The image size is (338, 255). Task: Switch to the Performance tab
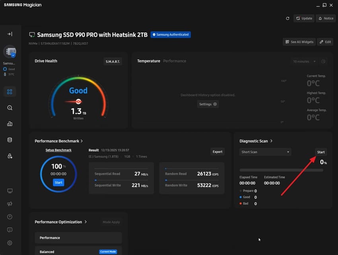[175, 61]
